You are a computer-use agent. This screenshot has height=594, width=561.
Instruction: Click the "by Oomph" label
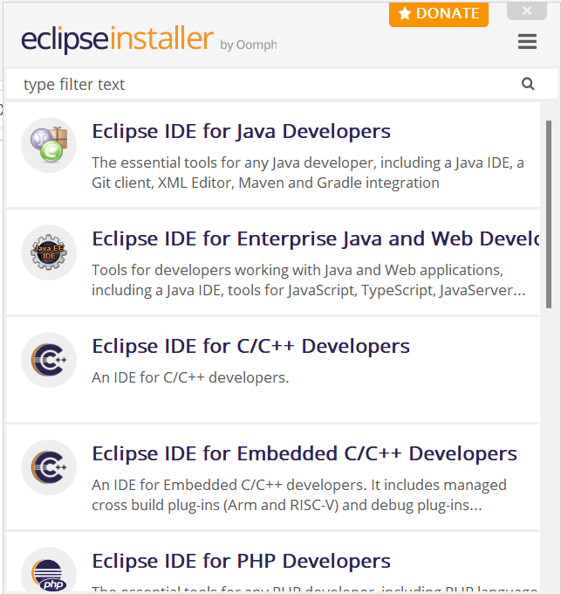pos(249,45)
